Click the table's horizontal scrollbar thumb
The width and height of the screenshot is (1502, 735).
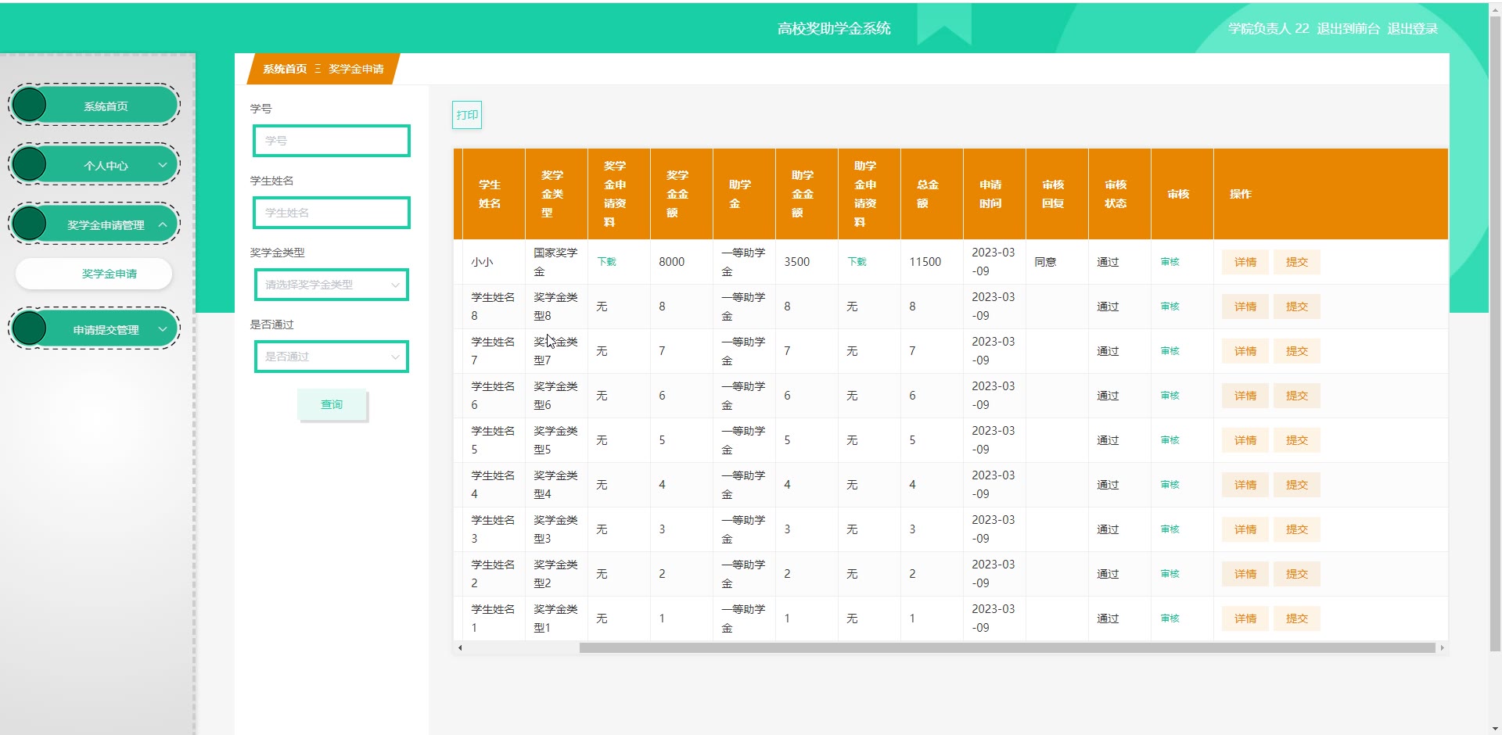tap(1007, 647)
